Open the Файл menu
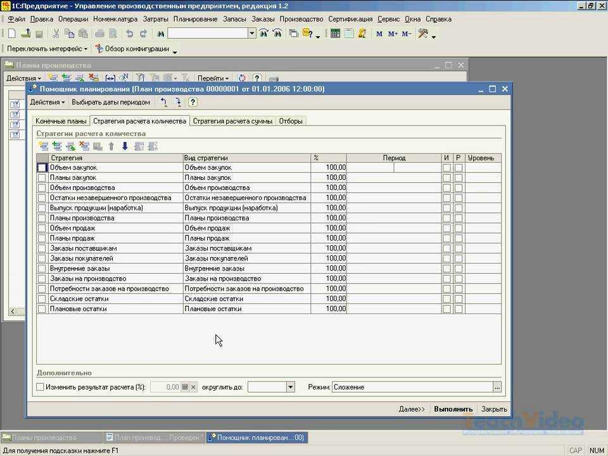This screenshot has height=456, width=608. [x=16, y=19]
